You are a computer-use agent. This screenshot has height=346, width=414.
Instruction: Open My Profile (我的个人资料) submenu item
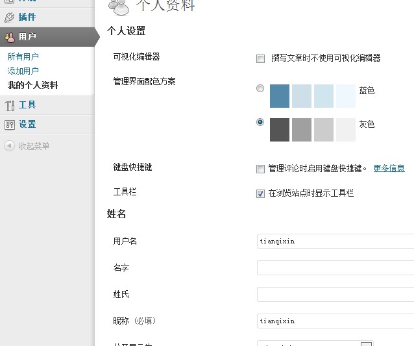(x=33, y=85)
